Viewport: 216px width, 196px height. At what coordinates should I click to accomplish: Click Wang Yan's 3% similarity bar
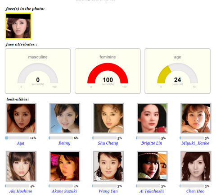pyautogui.click(x=104, y=186)
